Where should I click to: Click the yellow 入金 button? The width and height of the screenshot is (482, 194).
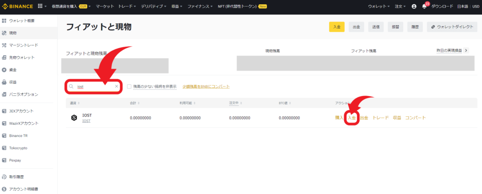pos(337,27)
